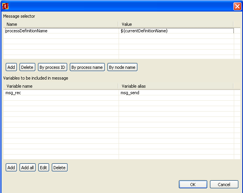Click the application icon in the title bar
This screenshot has width=243, height=193.
click(x=5, y=6)
